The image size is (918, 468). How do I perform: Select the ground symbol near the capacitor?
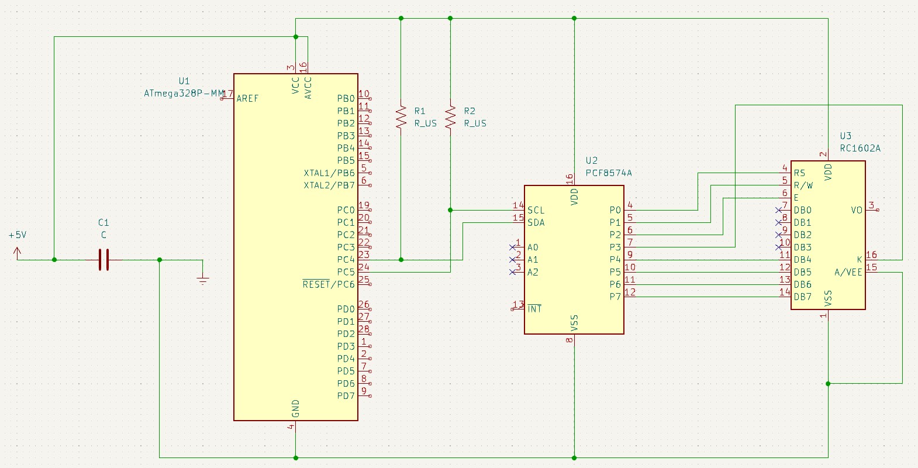coord(203,280)
